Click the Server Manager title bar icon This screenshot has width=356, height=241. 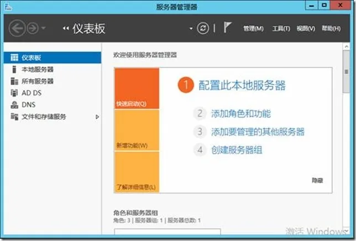click(8, 7)
